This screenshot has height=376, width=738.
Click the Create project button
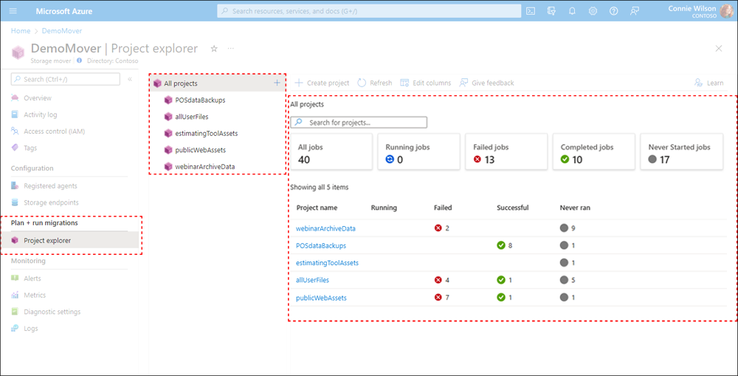322,83
